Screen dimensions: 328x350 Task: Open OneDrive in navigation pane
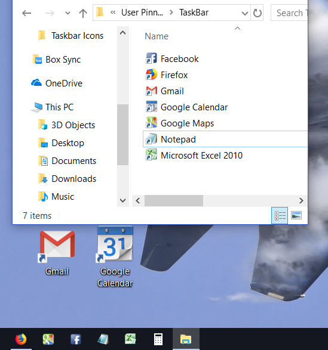point(57,83)
